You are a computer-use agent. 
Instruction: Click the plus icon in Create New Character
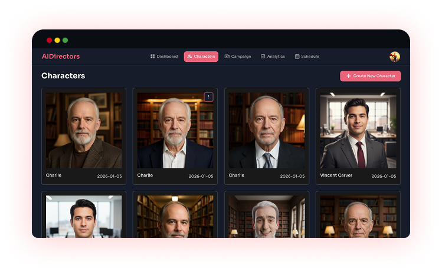(x=348, y=76)
